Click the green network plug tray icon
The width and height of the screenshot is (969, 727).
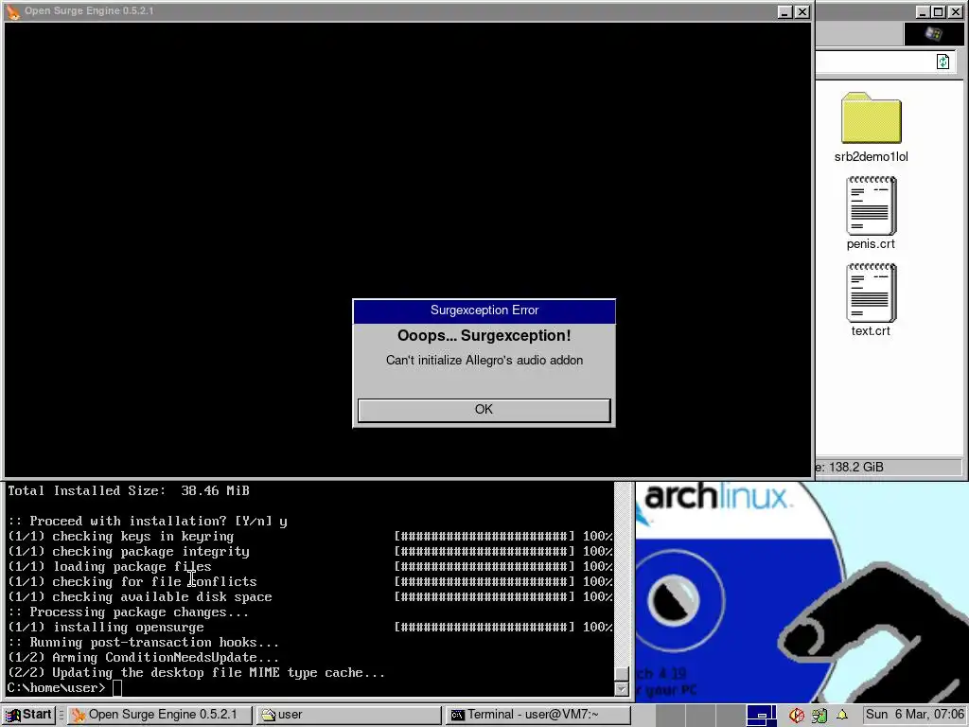(x=819, y=716)
